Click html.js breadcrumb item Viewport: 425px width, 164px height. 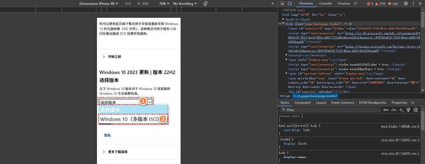[285, 96]
